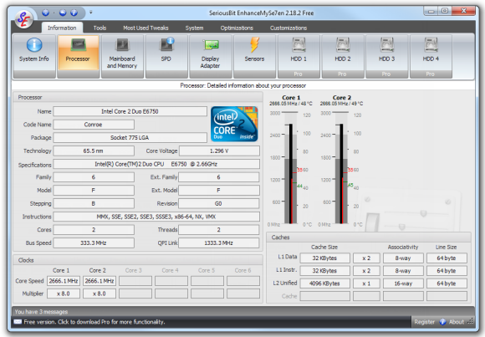
Task: Open the SPD memory info icon
Action: point(166,56)
